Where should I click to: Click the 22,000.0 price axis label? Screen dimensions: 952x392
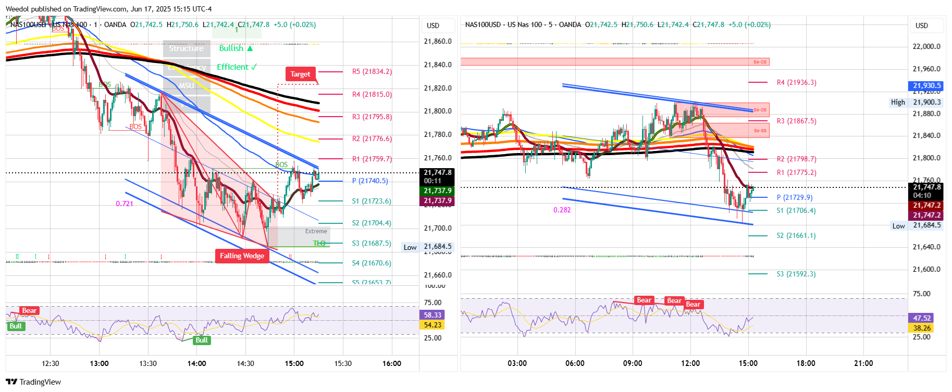[x=926, y=47]
